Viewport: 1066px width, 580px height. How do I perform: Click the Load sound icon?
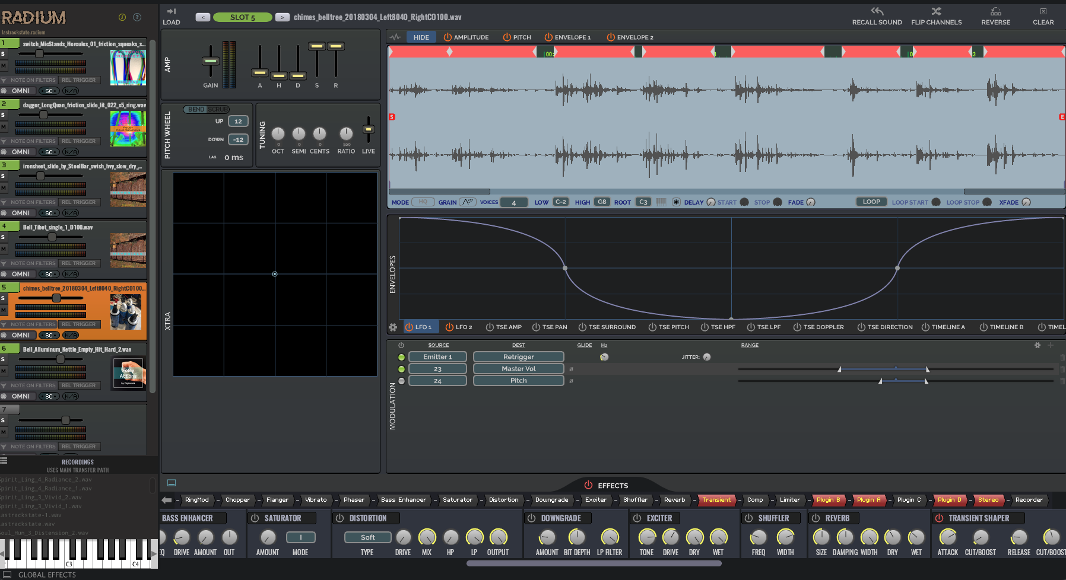coord(172,11)
